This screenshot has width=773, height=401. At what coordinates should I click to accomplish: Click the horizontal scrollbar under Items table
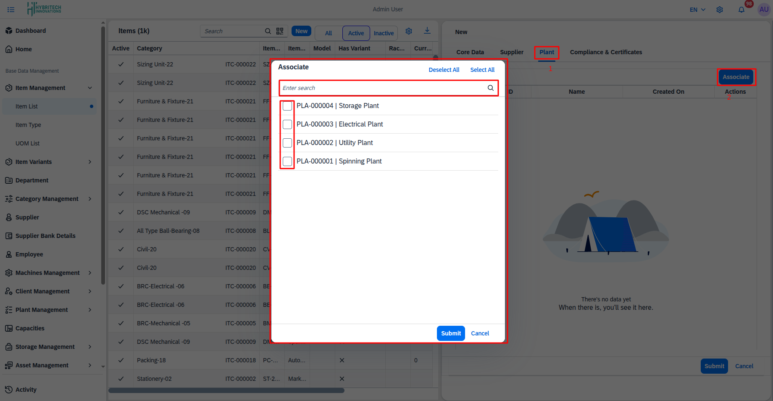pos(226,390)
